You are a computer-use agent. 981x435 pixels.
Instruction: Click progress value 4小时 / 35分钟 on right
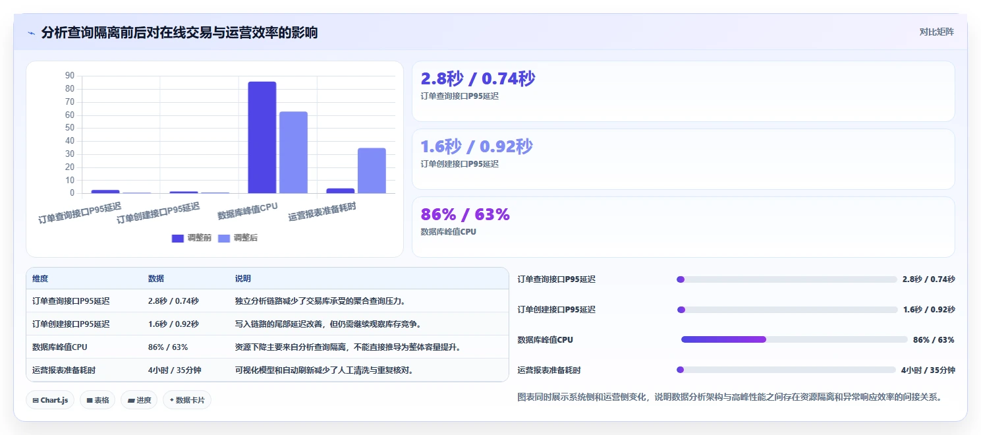tap(928, 370)
